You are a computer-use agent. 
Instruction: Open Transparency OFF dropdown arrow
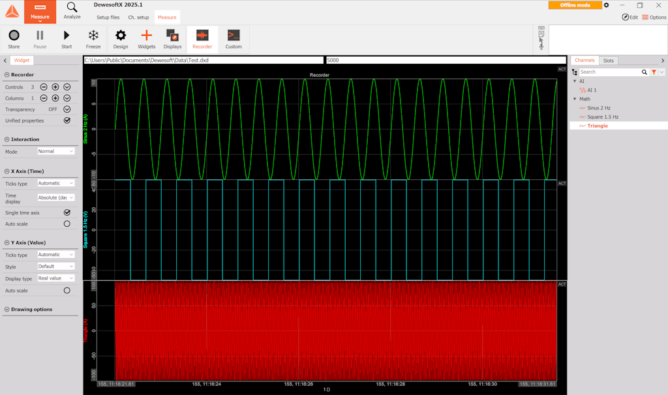(67, 110)
